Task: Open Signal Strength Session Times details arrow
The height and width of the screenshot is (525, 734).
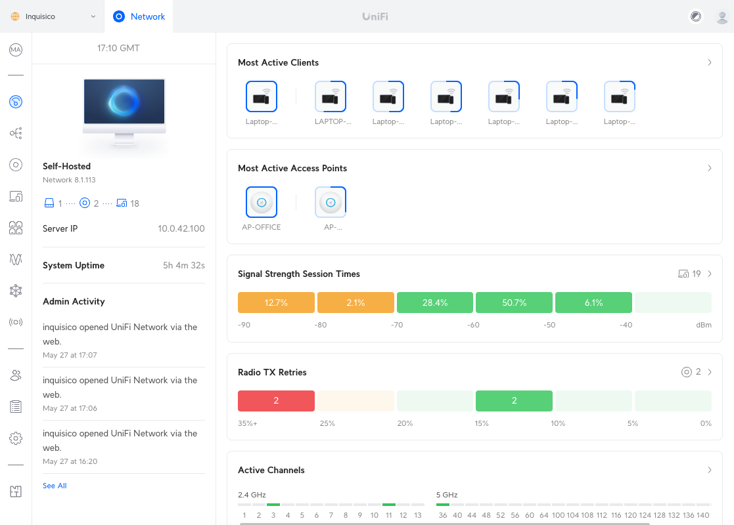Action: [710, 274]
